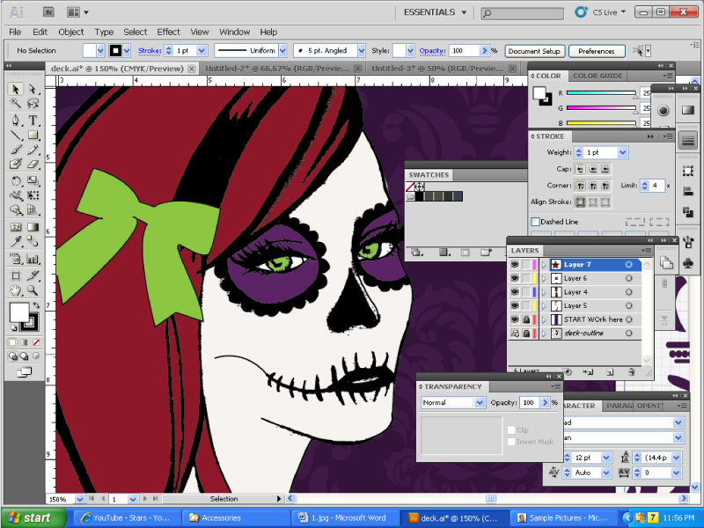Screen dimensions: 704x528
Task: Enable the Dashed Line checkbox
Action: [x=535, y=222]
